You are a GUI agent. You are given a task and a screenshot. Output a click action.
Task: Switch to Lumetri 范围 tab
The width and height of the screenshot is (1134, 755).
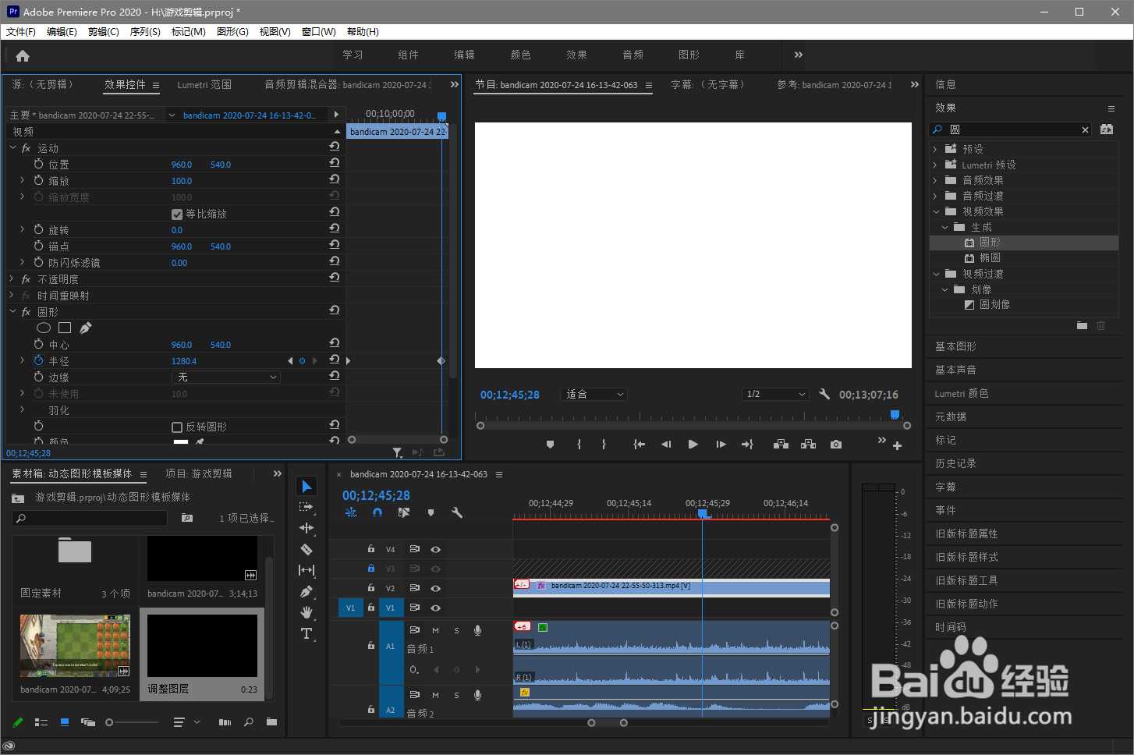pyautogui.click(x=204, y=84)
